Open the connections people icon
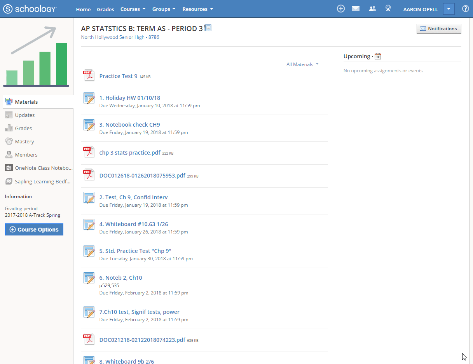Image resolution: width=473 pixels, height=364 pixels. click(x=372, y=9)
